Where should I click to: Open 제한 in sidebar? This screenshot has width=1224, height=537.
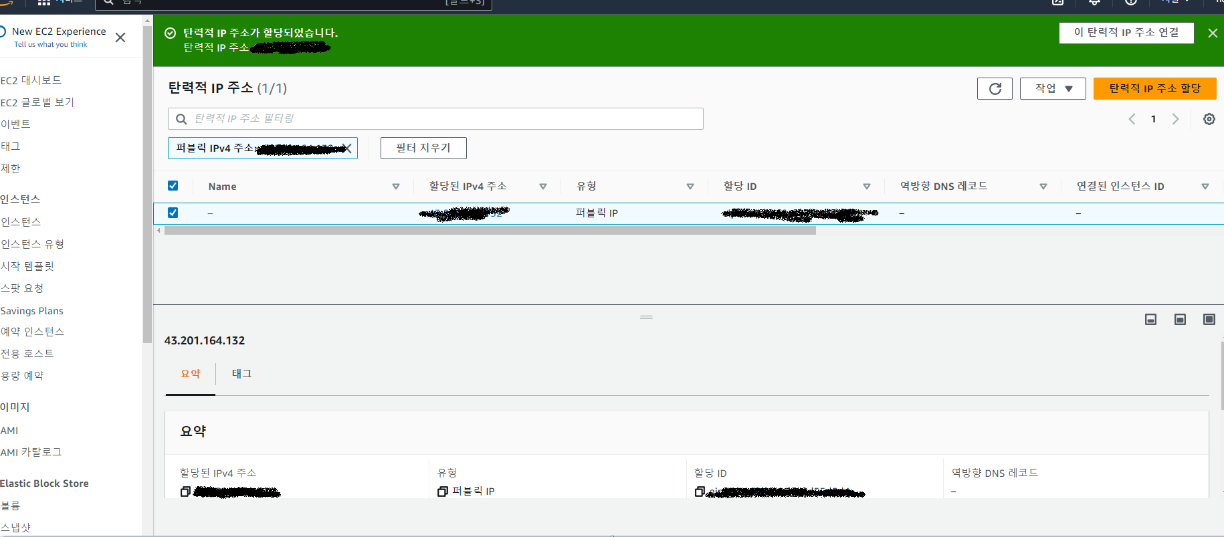point(10,169)
